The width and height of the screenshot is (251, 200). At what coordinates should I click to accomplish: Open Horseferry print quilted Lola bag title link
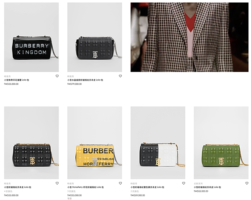[x=85, y=187]
